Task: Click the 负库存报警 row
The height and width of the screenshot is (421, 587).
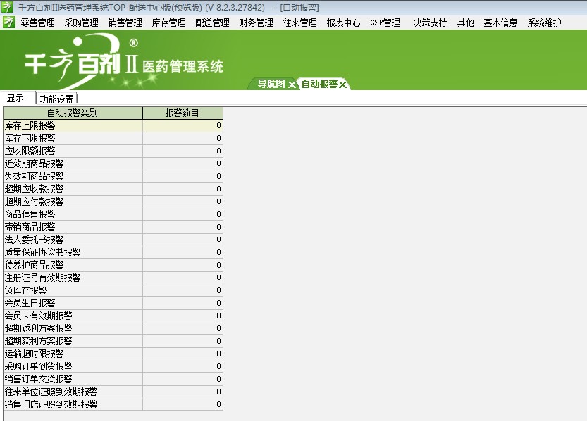Action: pos(70,290)
